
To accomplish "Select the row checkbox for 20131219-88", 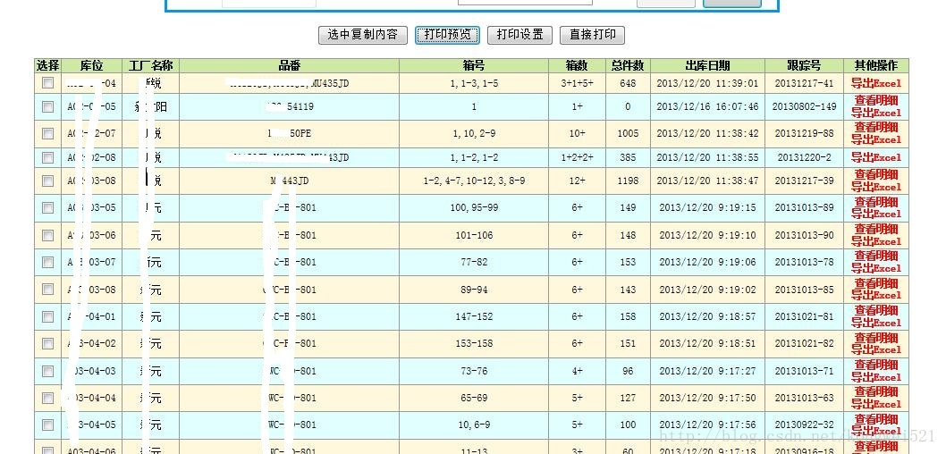I will point(47,133).
